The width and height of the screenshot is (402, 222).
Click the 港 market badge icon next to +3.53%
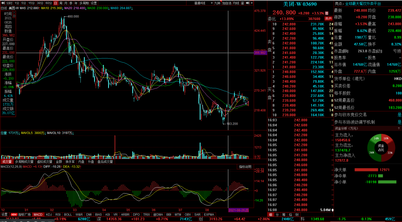[x=326, y=13]
